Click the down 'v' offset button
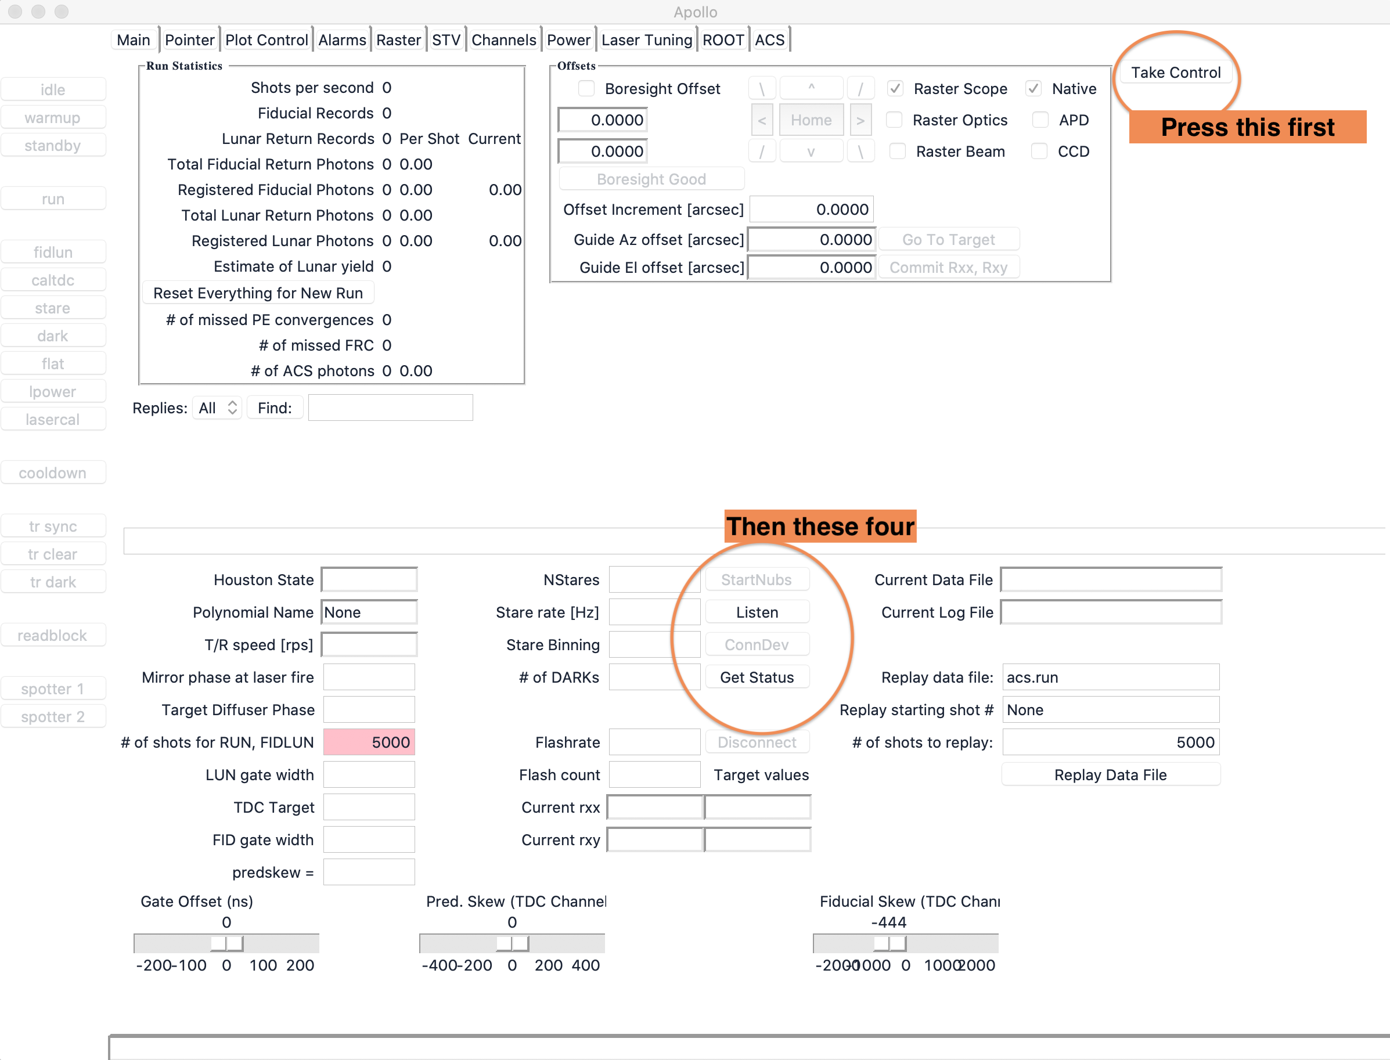Image resolution: width=1390 pixels, height=1060 pixels. tap(811, 152)
